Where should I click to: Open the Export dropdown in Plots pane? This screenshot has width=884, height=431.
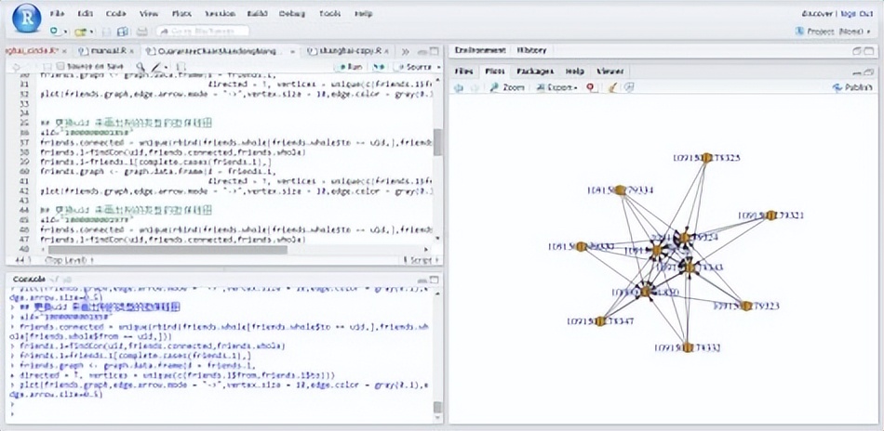click(556, 87)
